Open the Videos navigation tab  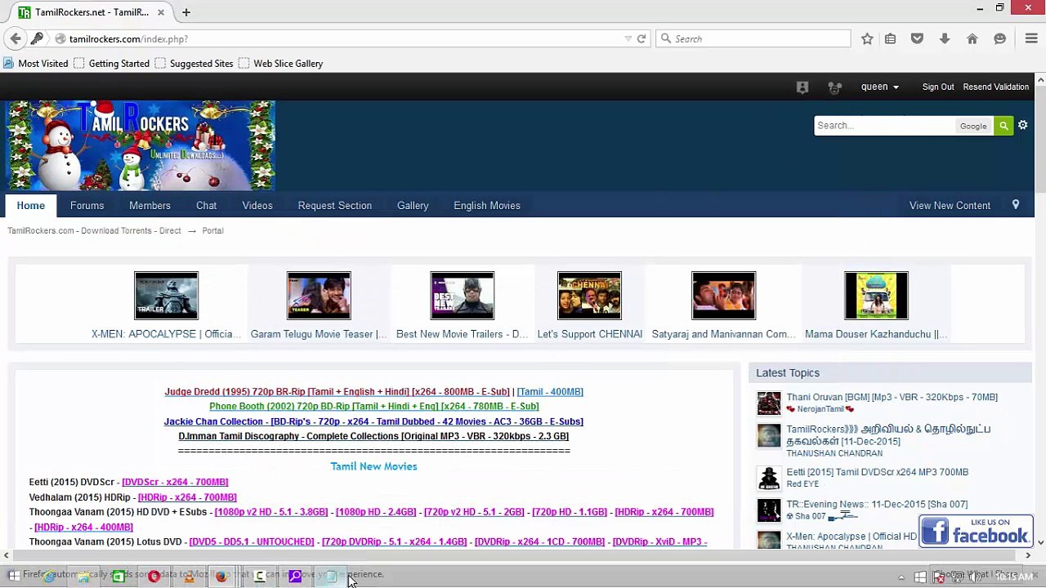click(257, 206)
